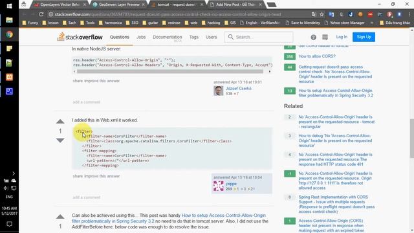
Task: Show hidden system tray icons
Action: tap(14, 173)
